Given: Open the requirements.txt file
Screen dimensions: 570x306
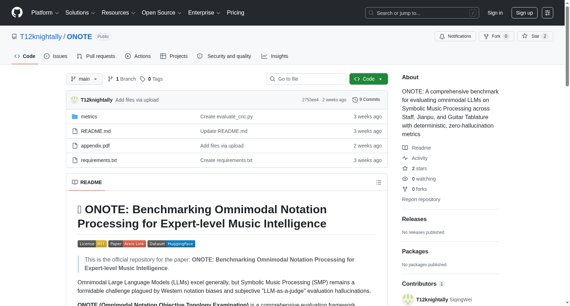Looking at the screenshot, I should pyautogui.click(x=99, y=160).
